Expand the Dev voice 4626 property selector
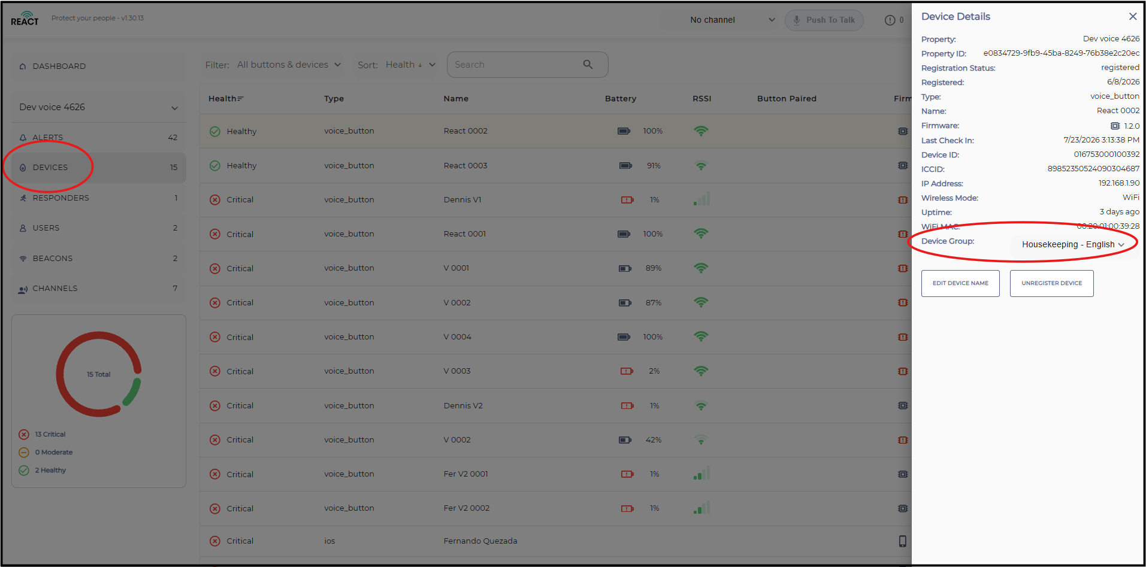This screenshot has width=1146, height=567. click(x=99, y=107)
